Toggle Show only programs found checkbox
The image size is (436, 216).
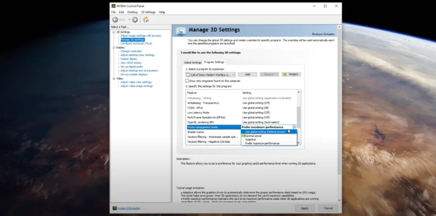(x=187, y=81)
